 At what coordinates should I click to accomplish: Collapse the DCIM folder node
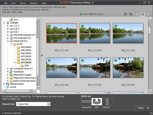(11, 44)
